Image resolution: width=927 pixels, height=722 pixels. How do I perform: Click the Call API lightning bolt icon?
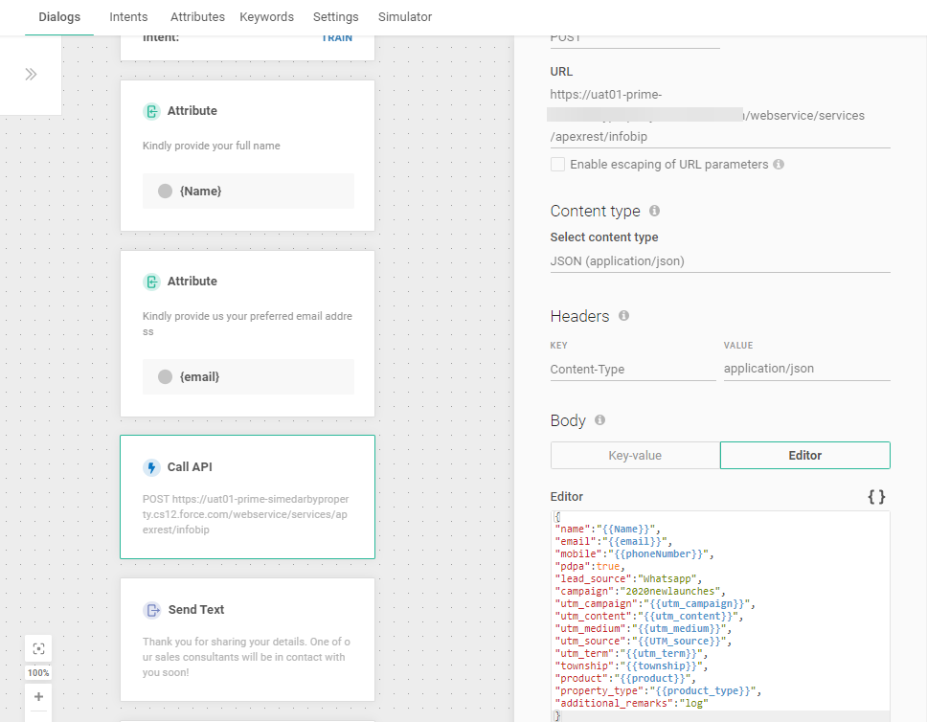click(x=151, y=467)
